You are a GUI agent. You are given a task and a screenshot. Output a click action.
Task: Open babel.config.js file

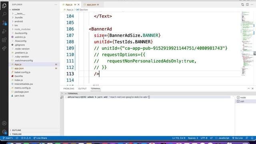22,72
